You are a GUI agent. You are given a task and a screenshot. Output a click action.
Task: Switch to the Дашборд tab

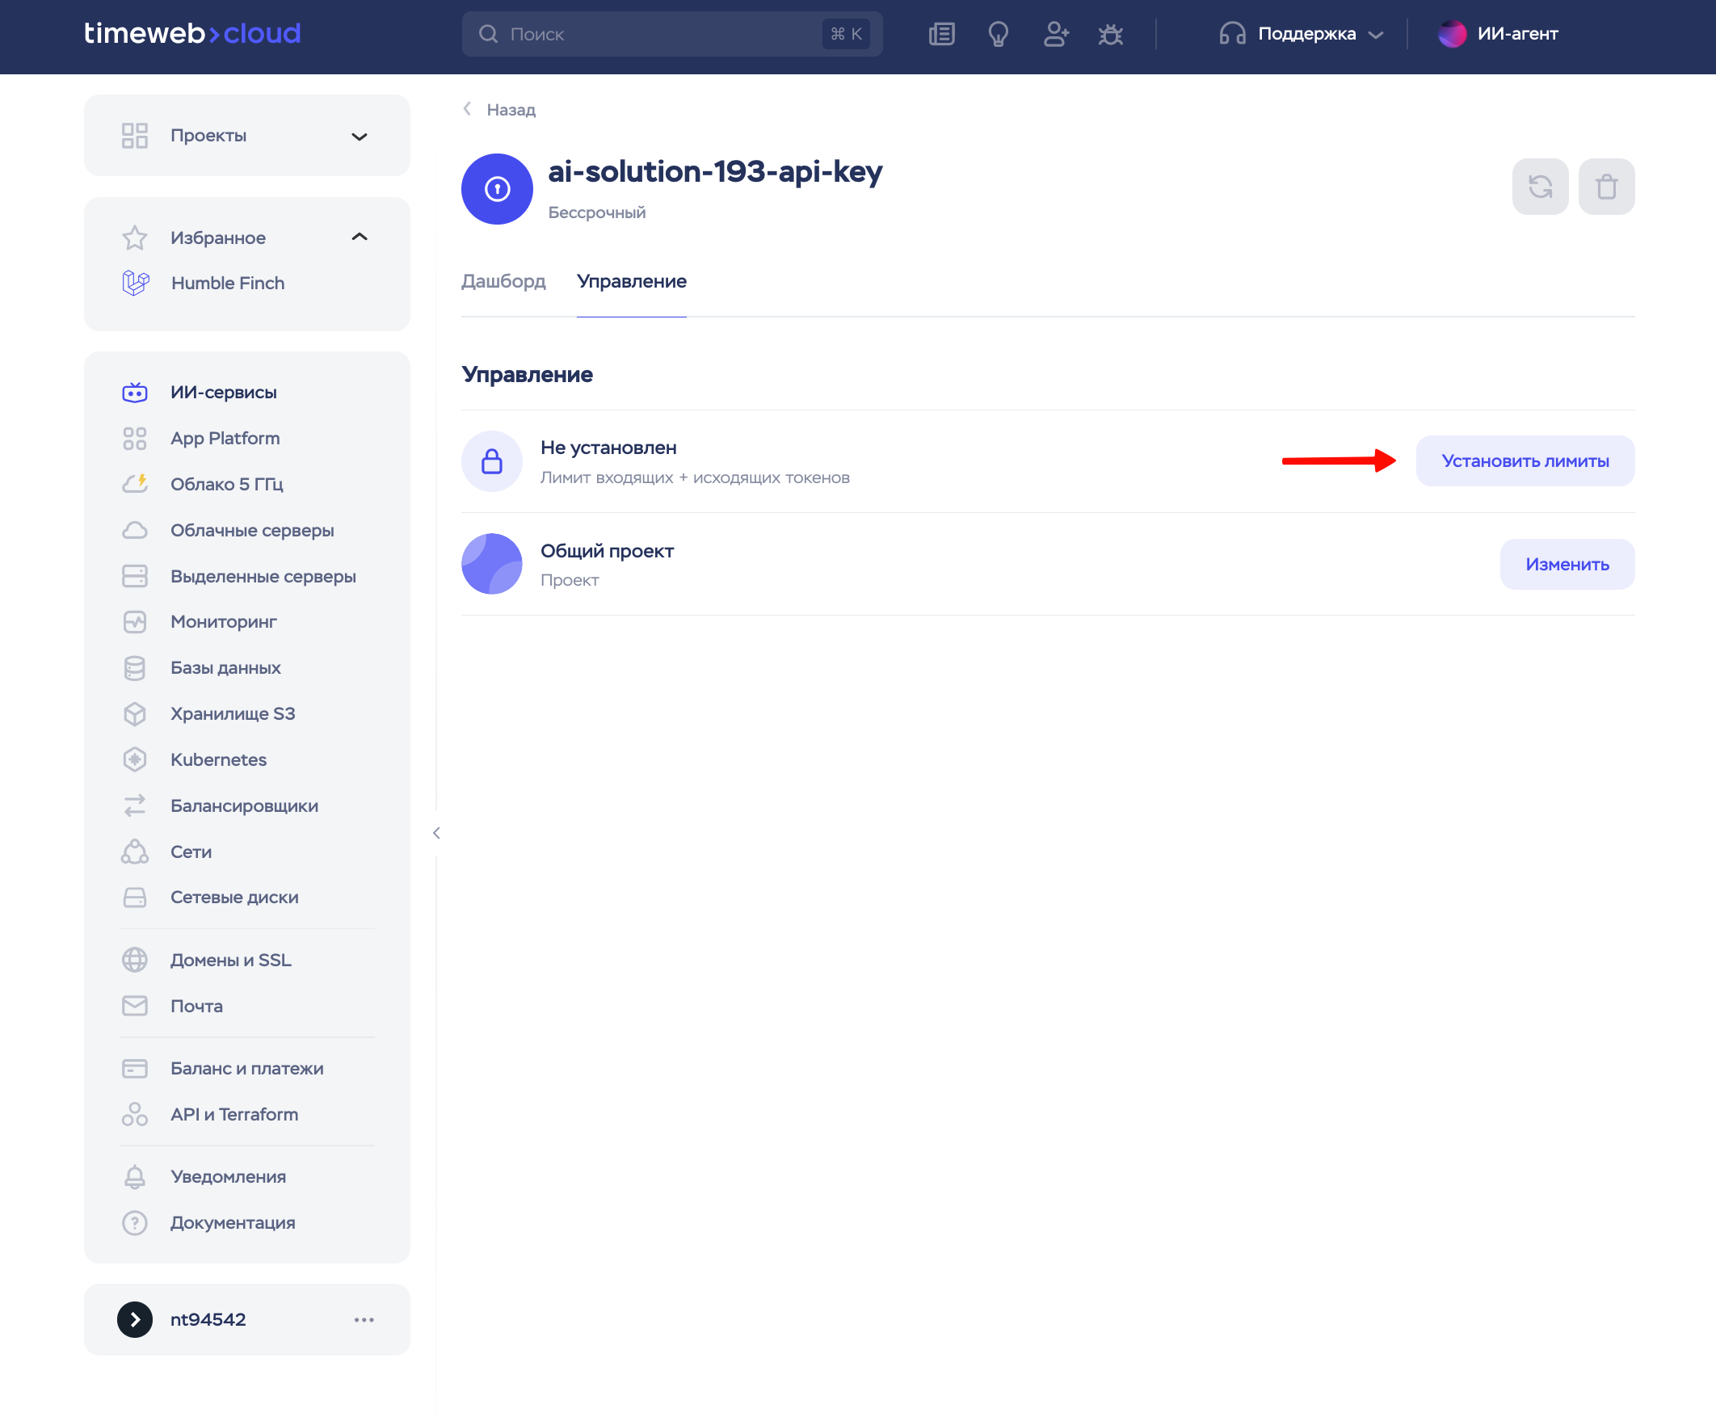(x=503, y=282)
